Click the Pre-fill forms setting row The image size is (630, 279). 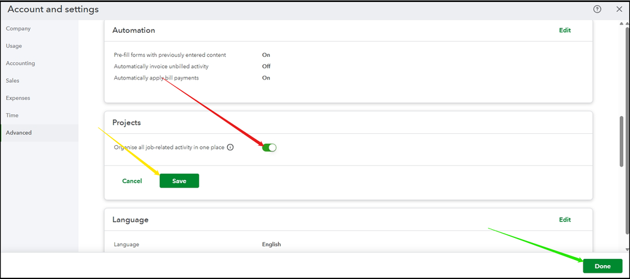tap(170, 55)
